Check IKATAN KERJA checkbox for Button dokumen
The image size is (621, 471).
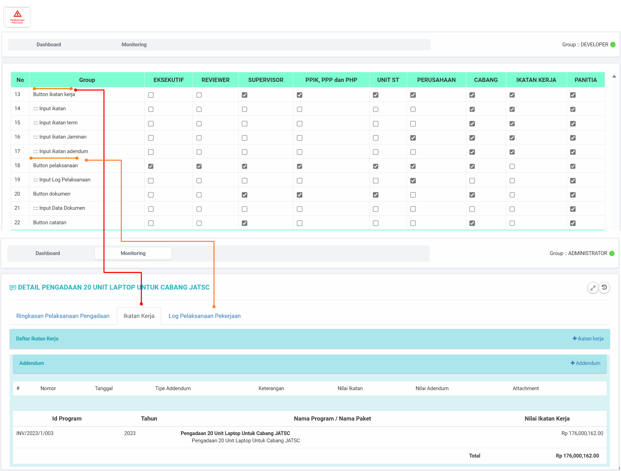pyautogui.click(x=512, y=195)
